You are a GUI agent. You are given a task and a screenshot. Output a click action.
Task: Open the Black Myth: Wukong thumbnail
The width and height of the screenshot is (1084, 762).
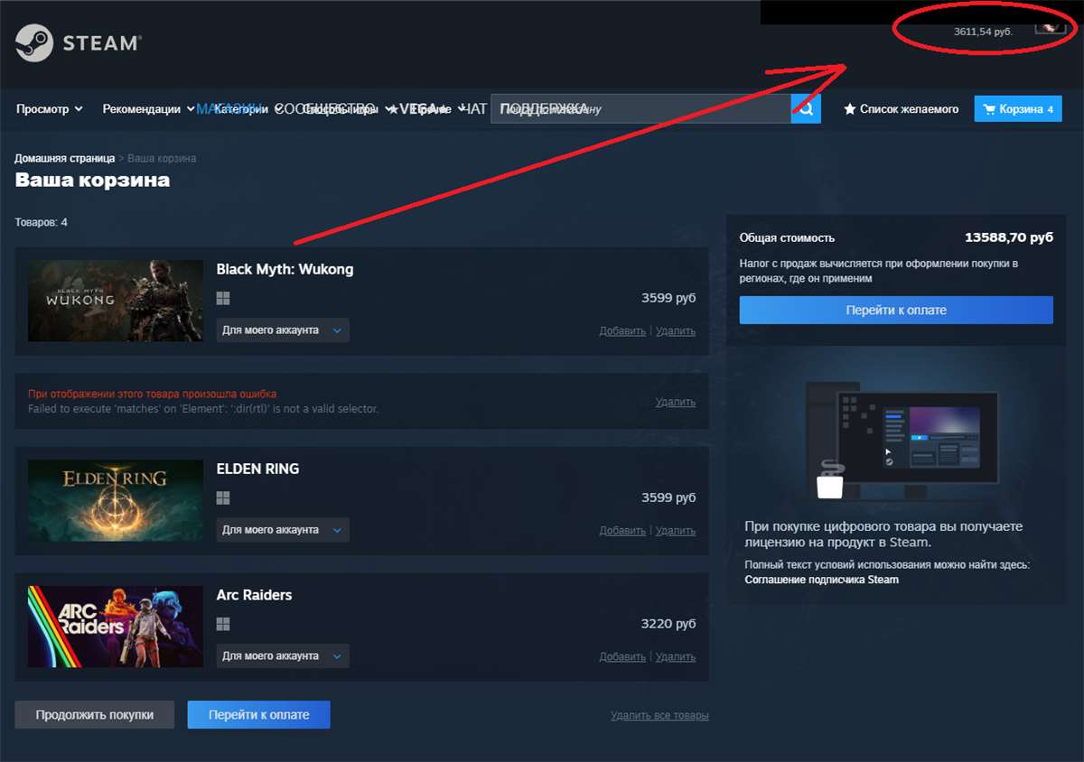coord(116,301)
